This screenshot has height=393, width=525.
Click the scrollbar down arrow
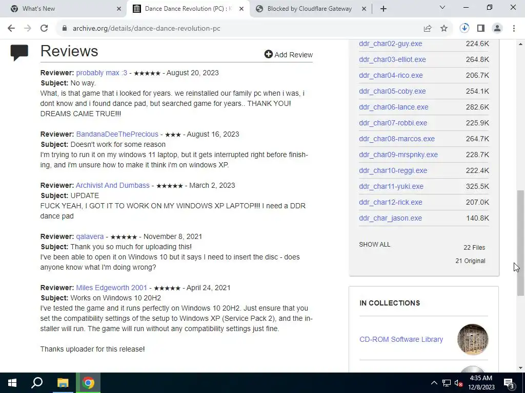pos(520,368)
